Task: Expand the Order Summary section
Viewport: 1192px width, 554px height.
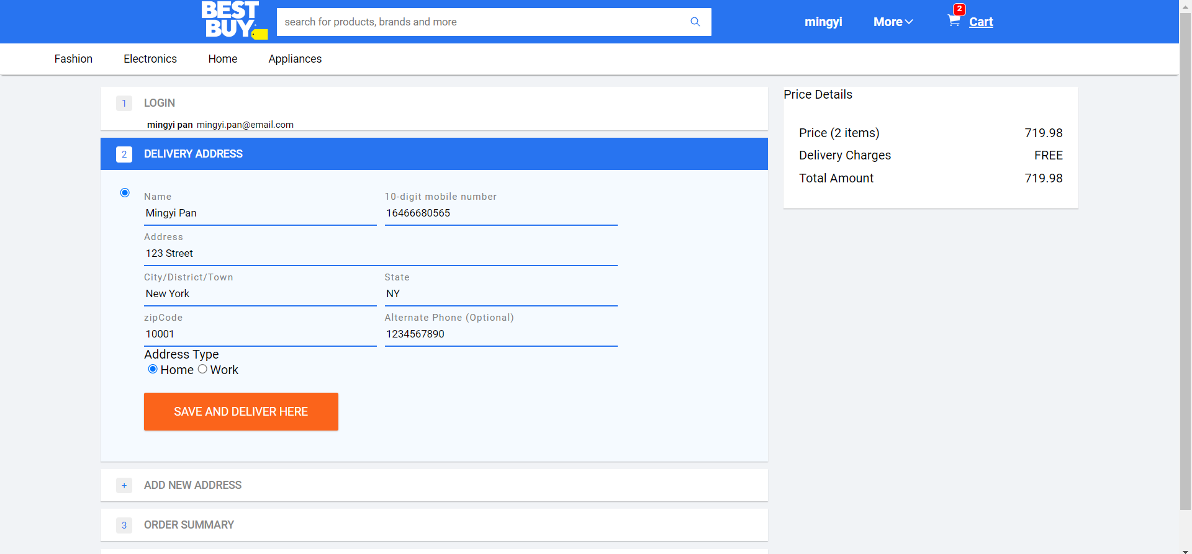Action: (x=189, y=525)
